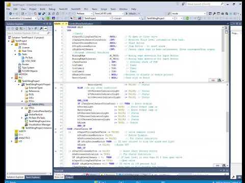Click the Save All toolbar icon
245x183 pixels.
coord(44,14)
